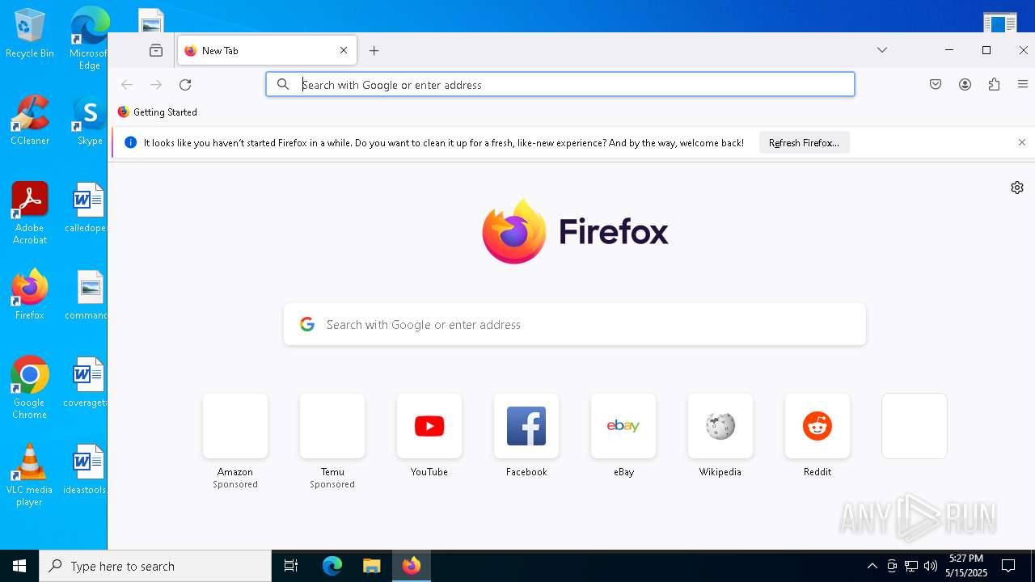Select the ideastools Word document icon
The image size is (1035, 582).
coord(86,470)
